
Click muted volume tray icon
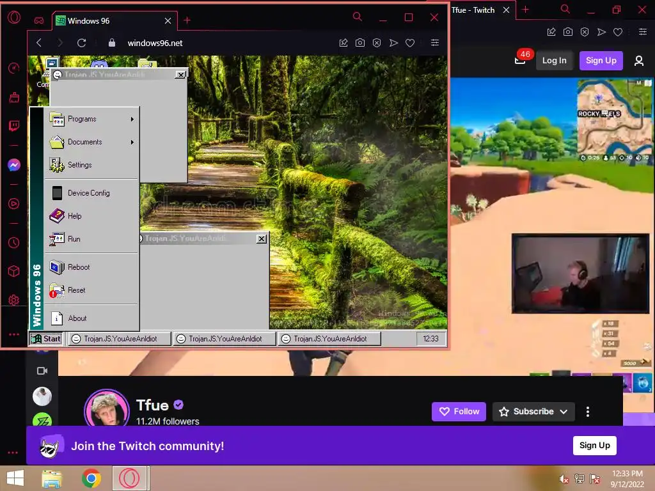(564, 479)
